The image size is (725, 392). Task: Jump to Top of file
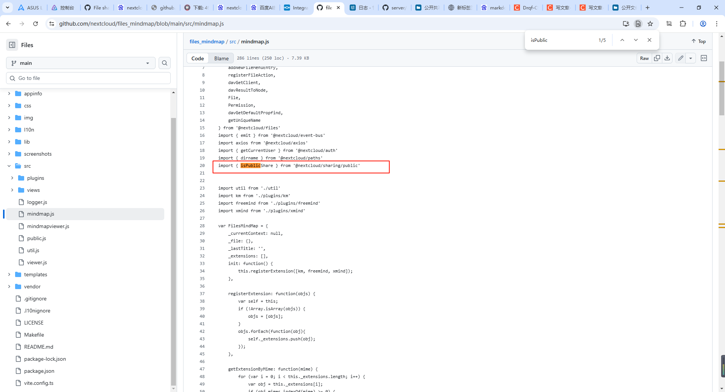[x=699, y=41]
